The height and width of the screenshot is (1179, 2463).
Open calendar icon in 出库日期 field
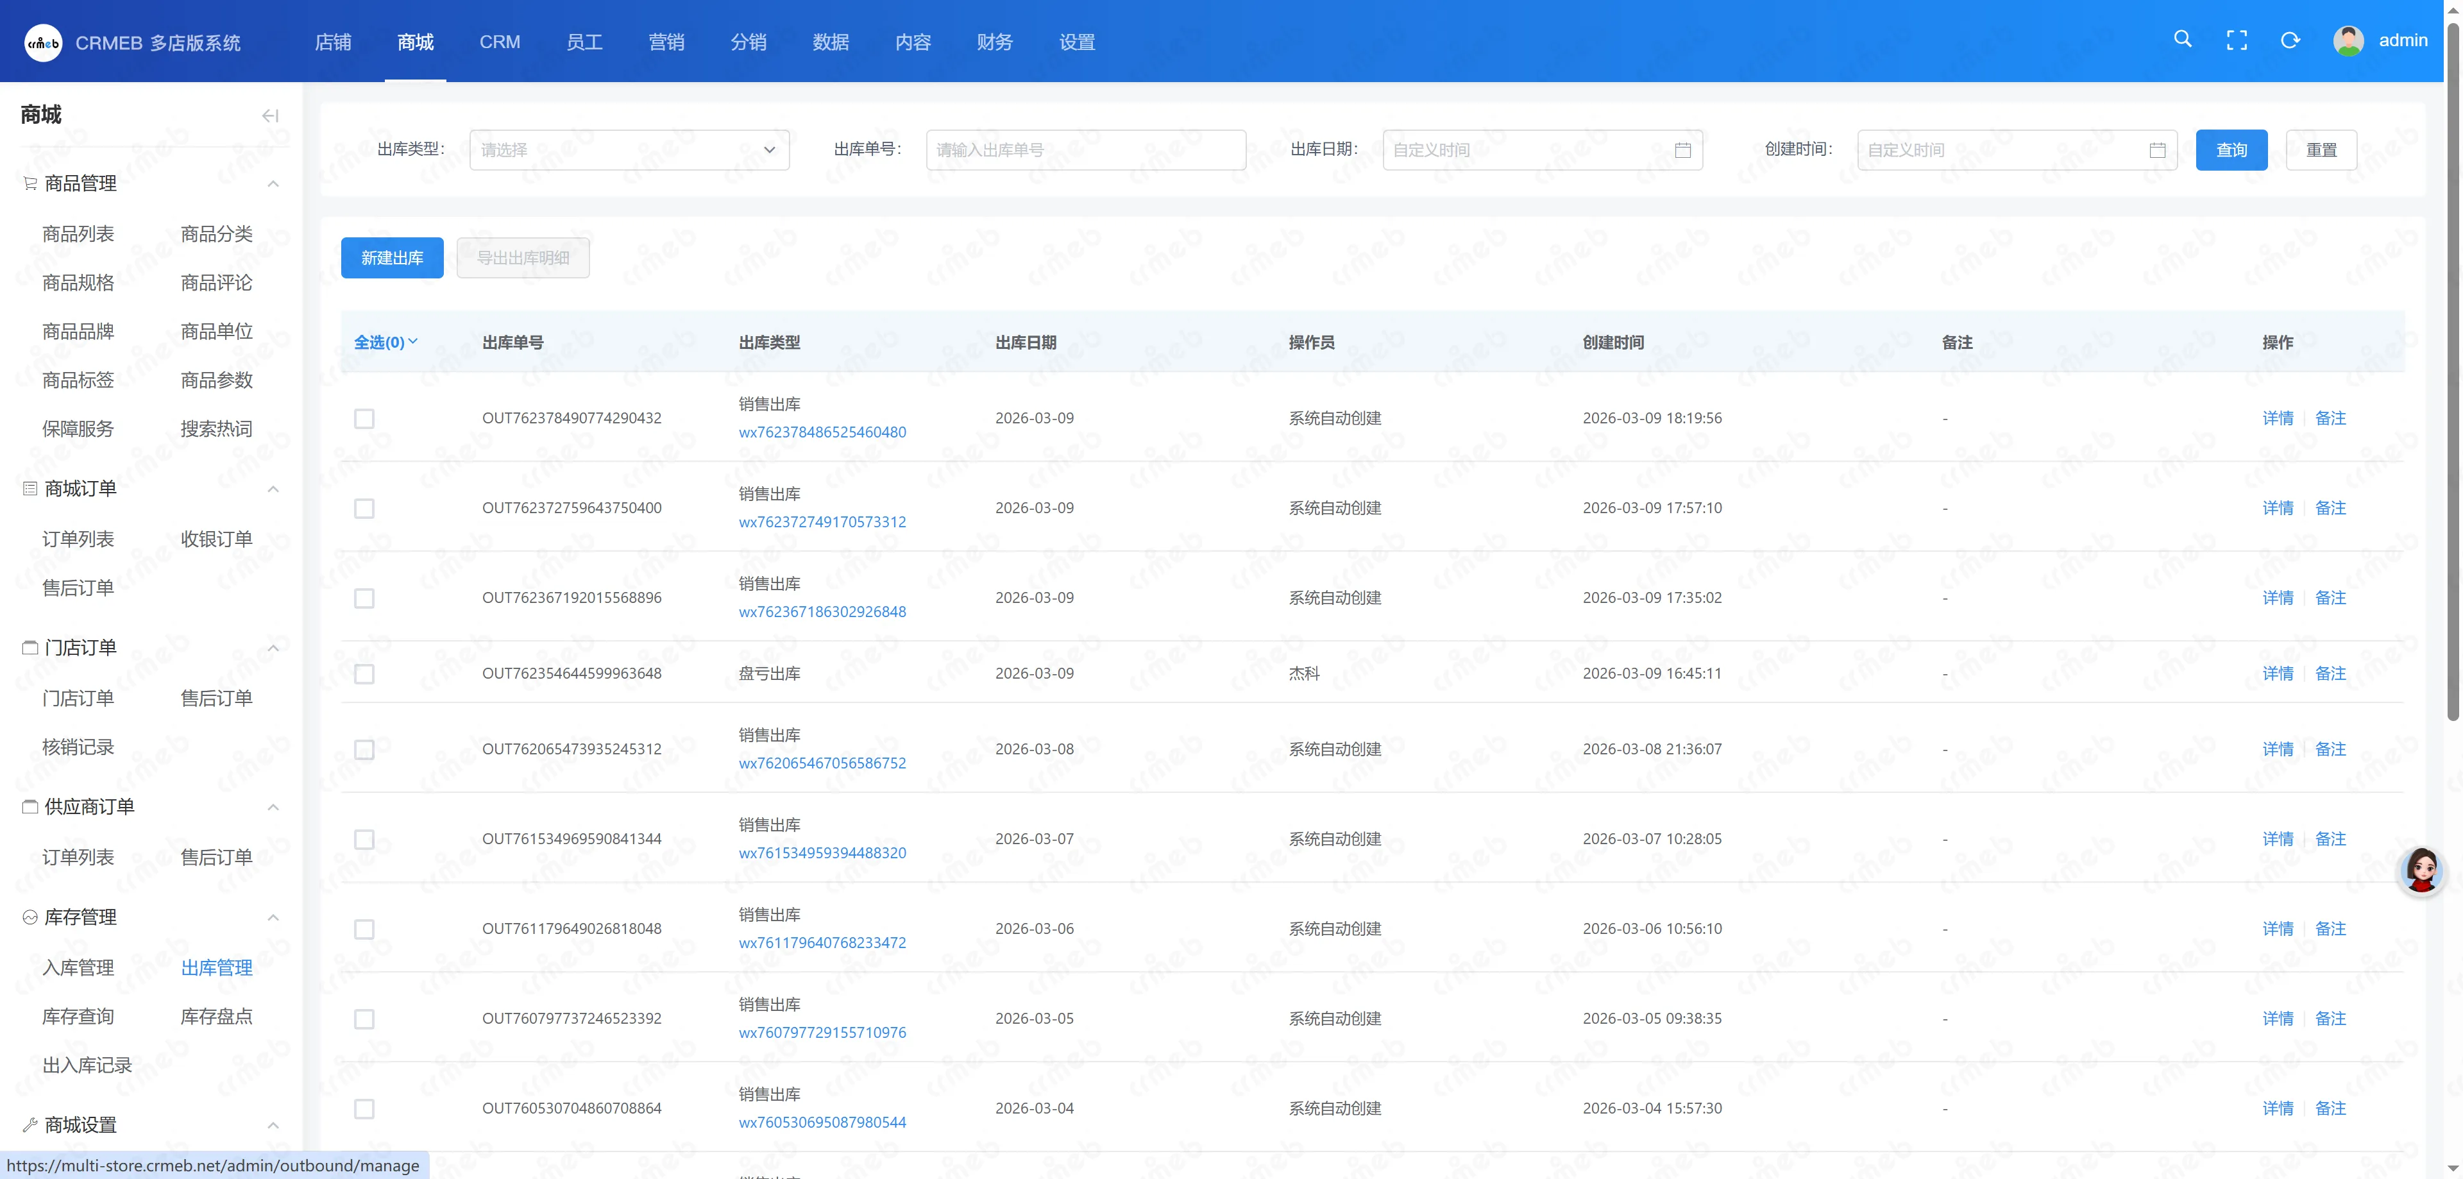click(x=1683, y=150)
